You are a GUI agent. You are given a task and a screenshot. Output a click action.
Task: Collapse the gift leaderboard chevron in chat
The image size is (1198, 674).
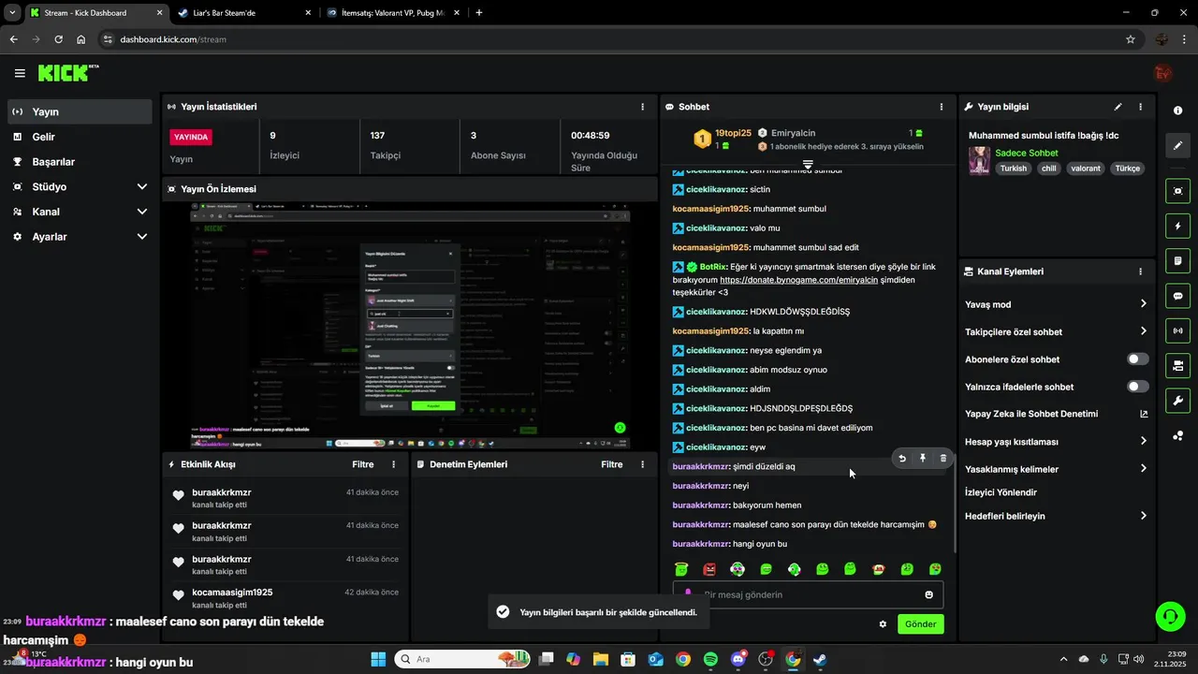click(808, 164)
